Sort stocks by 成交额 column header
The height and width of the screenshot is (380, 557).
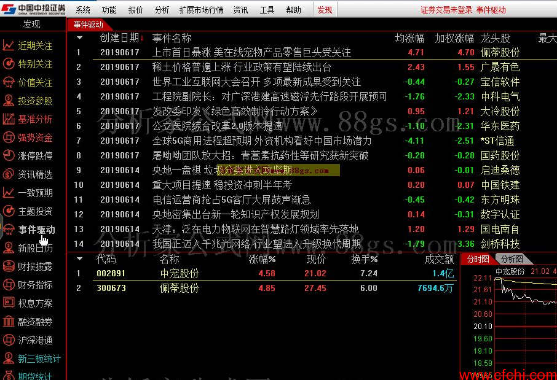(439, 259)
